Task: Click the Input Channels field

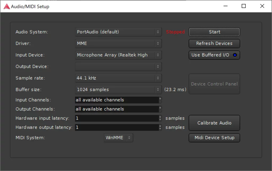Action: (x=117, y=100)
